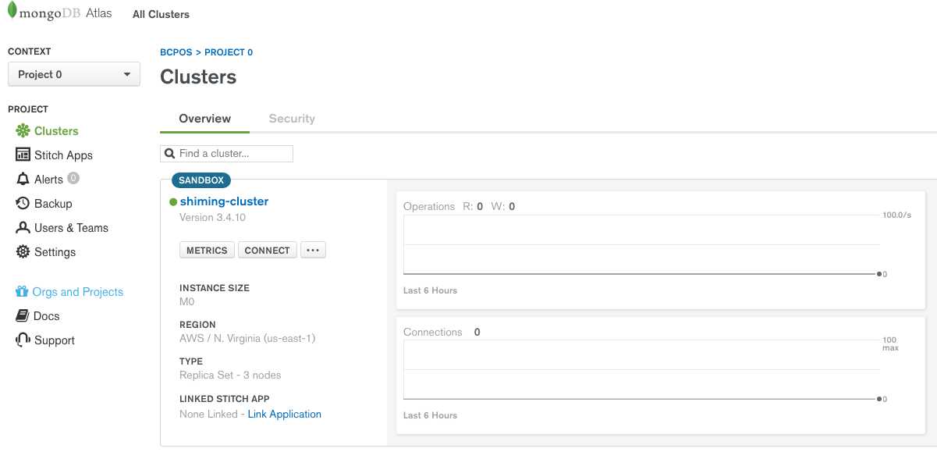Click the BCPOS breadcrumb link
The image size is (937, 452).
176,52
